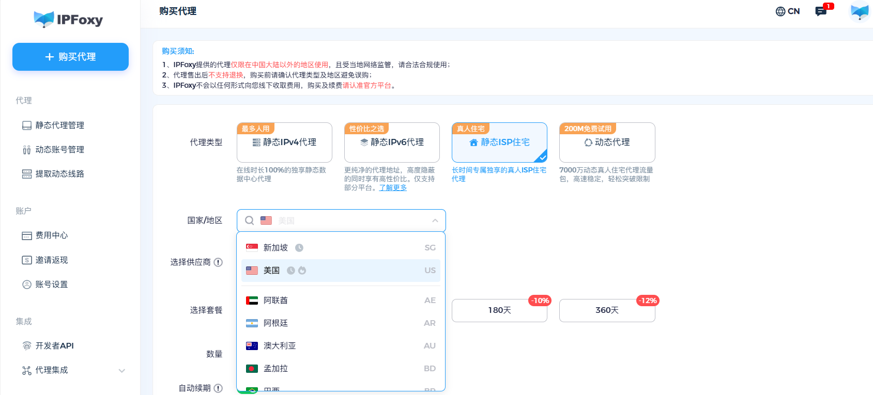Select the 360天 package option
Image resolution: width=873 pixels, height=395 pixels.
click(607, 310)
